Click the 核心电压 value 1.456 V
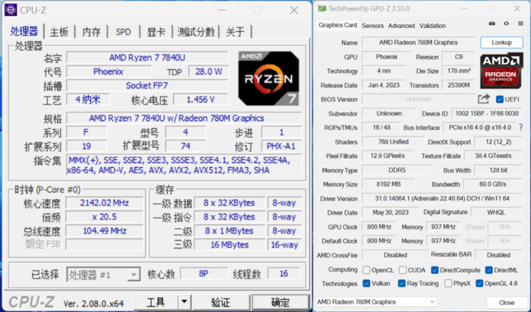 [201, 99]
